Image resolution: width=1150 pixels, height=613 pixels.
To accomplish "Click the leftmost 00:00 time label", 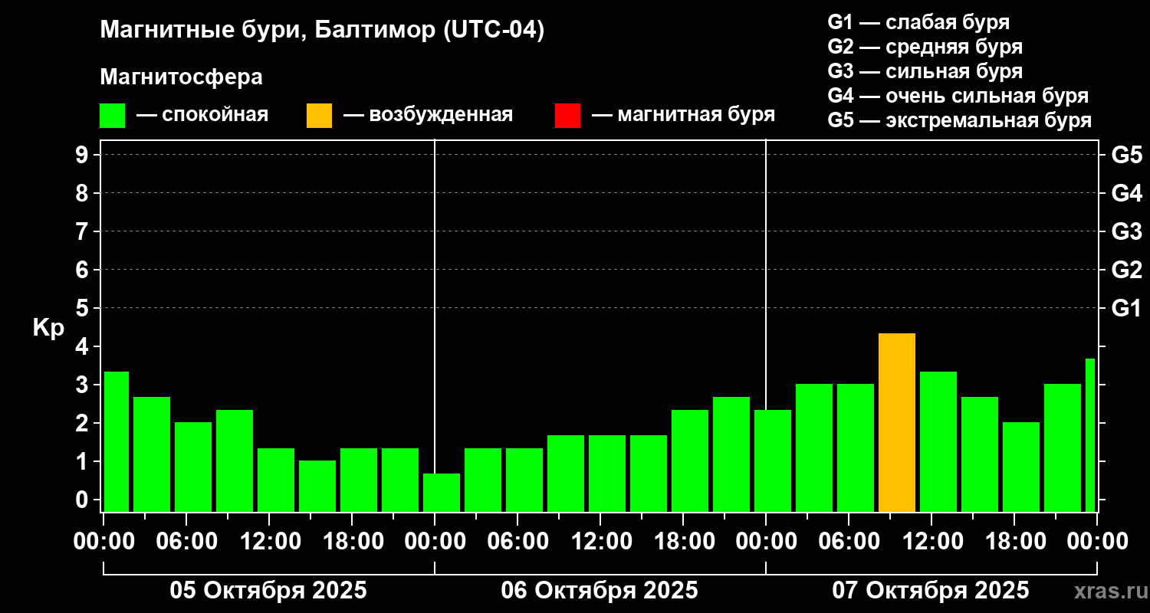I will [x=104, y=542].
